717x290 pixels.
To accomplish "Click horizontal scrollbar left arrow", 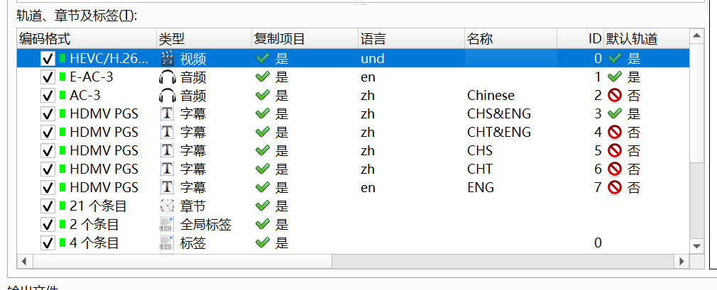I will [25, 262].
